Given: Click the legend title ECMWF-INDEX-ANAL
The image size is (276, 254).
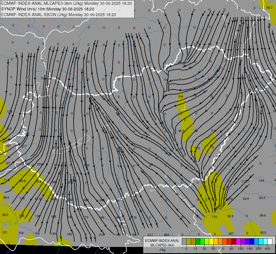Looking at the screenshot, I should point(162,241).
